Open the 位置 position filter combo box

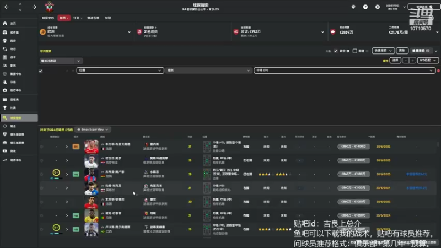120,71
